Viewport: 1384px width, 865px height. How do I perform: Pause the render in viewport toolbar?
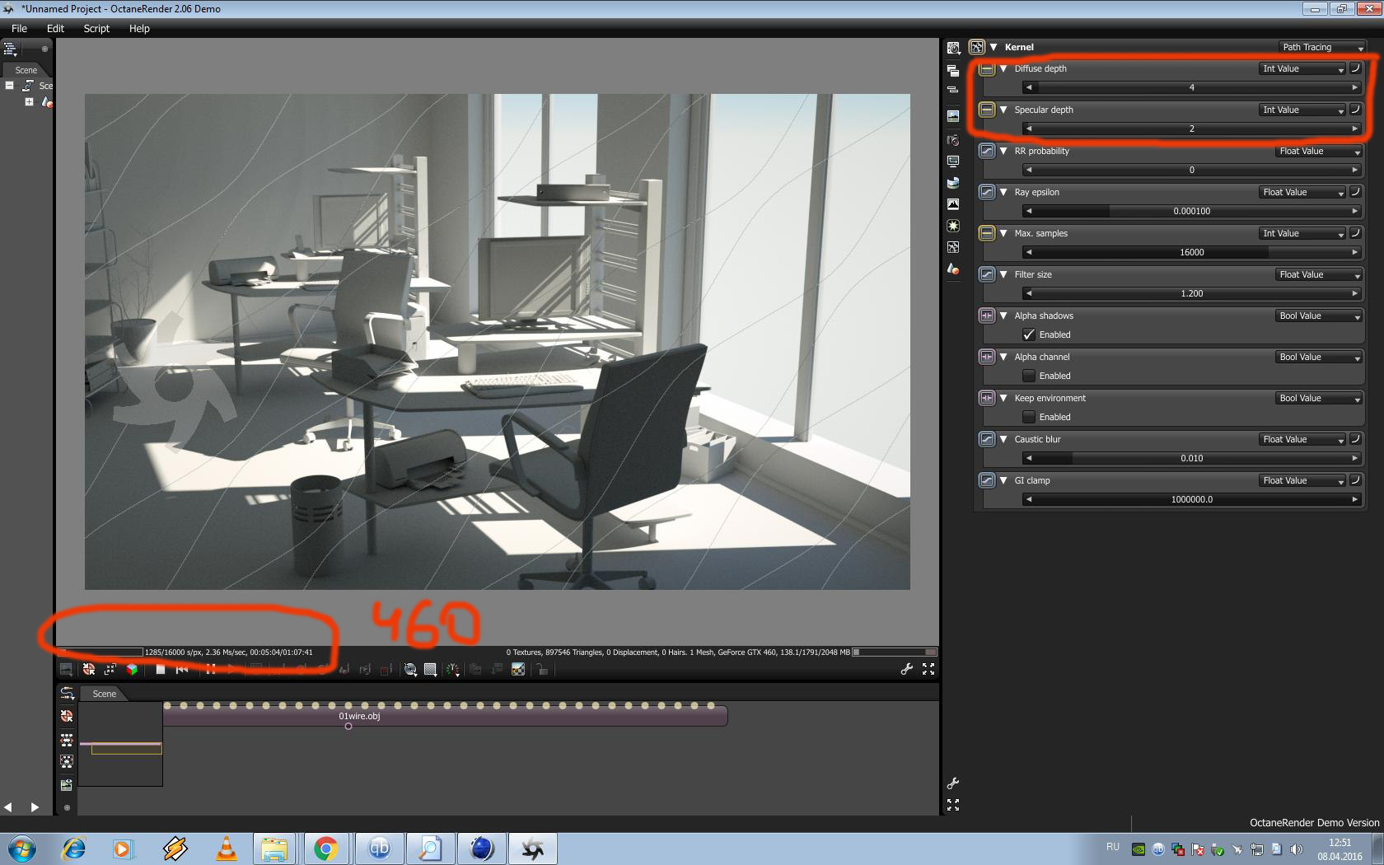coord(211,669)
